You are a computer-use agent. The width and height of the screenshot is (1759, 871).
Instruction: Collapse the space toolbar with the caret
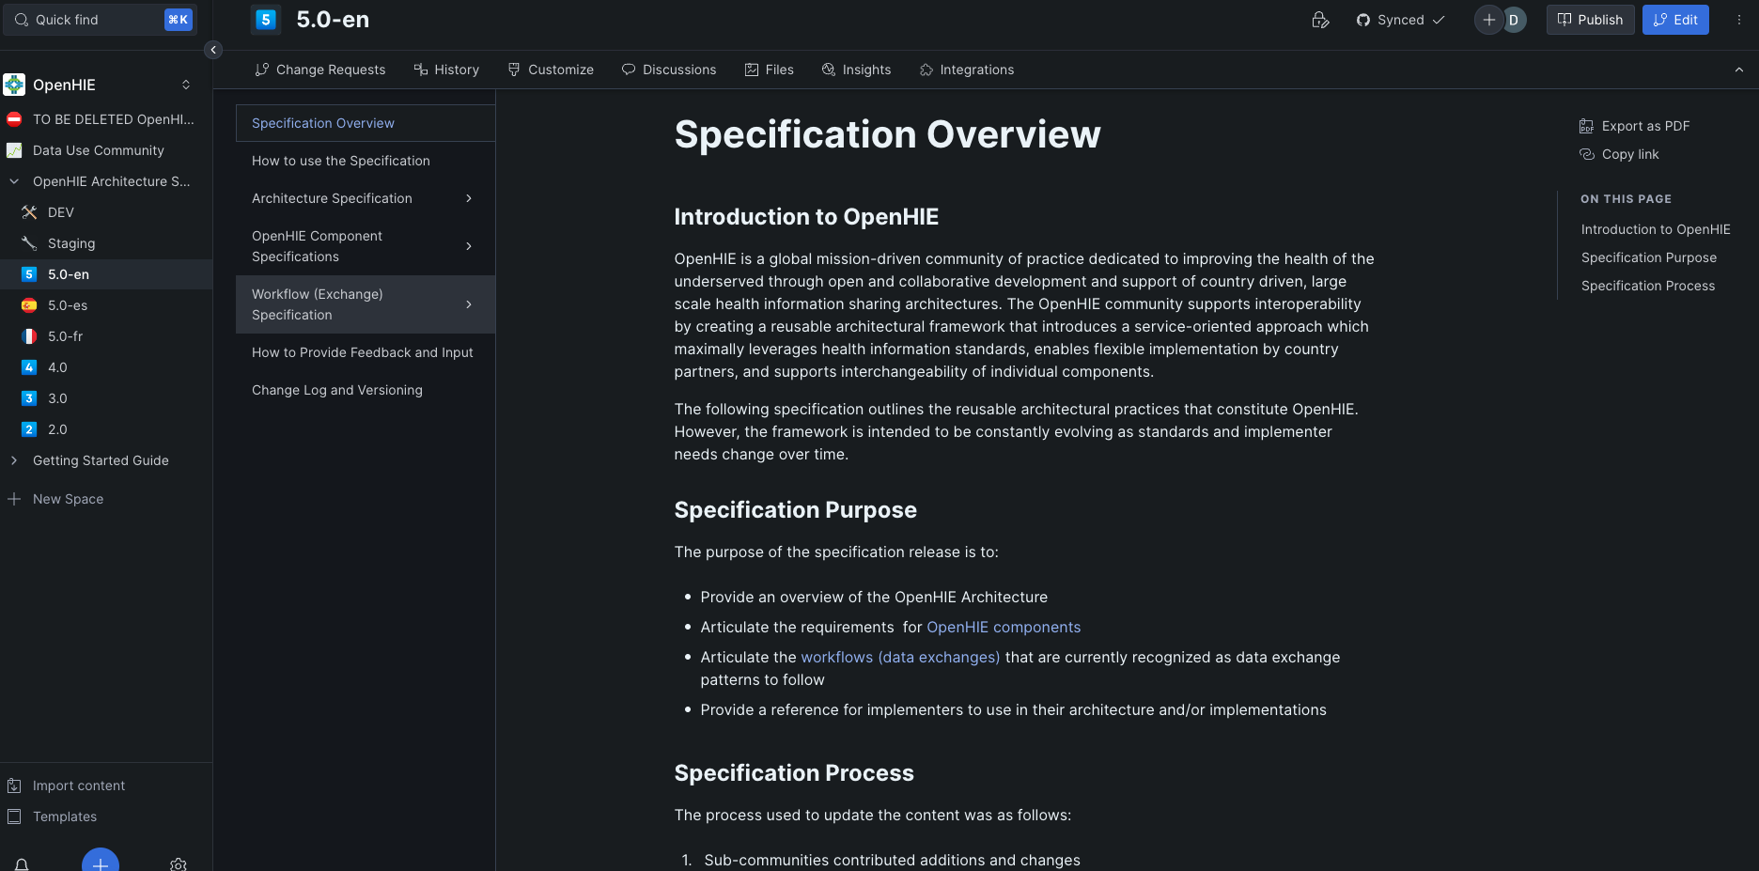click(1739, 70)
